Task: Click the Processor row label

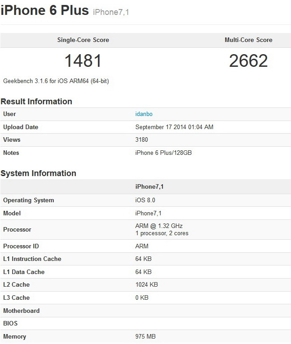Action: 17,229
